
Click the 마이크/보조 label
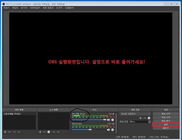coord(77,123)
